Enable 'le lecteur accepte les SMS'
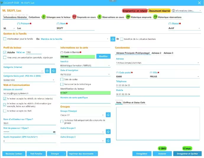Screen dimensions: 204x158 point(5,111)
